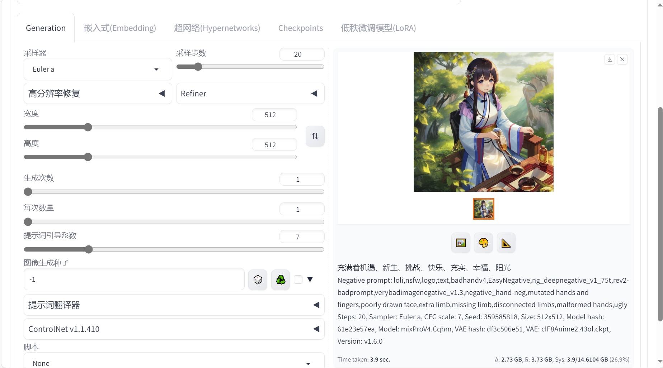Screen dimensions: 663x368
Task: Toggle the extra seed checkbox
Action: [298, 279]
